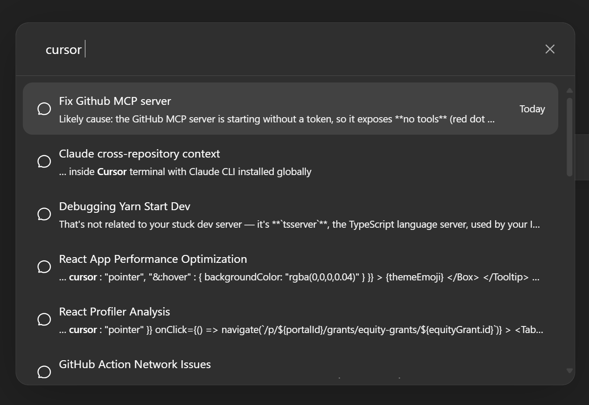Click the Cursor terminal snippet preview text
This screenshot has height=405, width=589.
point(185,172)
